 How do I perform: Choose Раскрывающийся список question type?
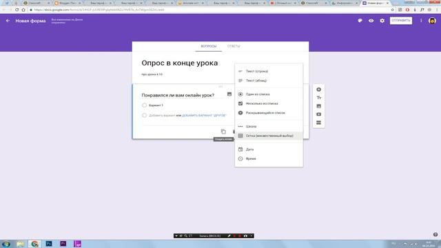click(269, 113)
